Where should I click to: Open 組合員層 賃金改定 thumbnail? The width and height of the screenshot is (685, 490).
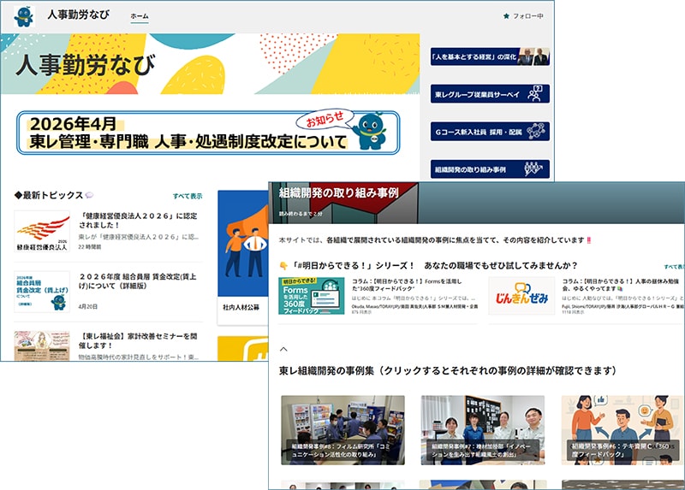(42, 292)
